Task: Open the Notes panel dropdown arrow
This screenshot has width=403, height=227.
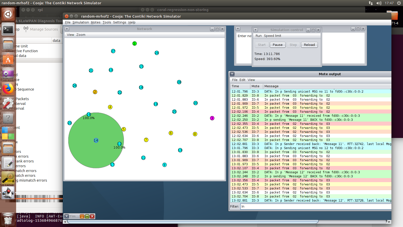Action: tap(238, 29)
